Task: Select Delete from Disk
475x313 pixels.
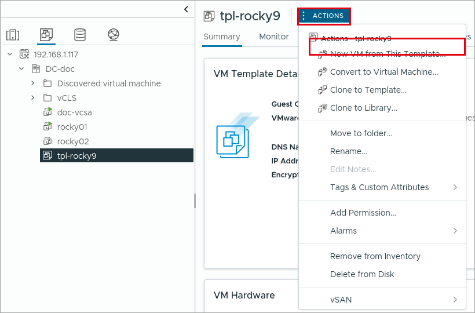Action: click(x=382, y=274)
